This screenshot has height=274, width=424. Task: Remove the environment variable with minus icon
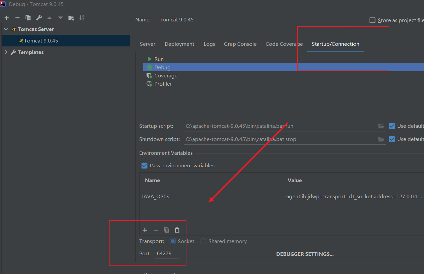point(156,230)
